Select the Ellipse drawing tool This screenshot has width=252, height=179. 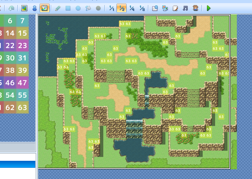click(x=78, y=8)
